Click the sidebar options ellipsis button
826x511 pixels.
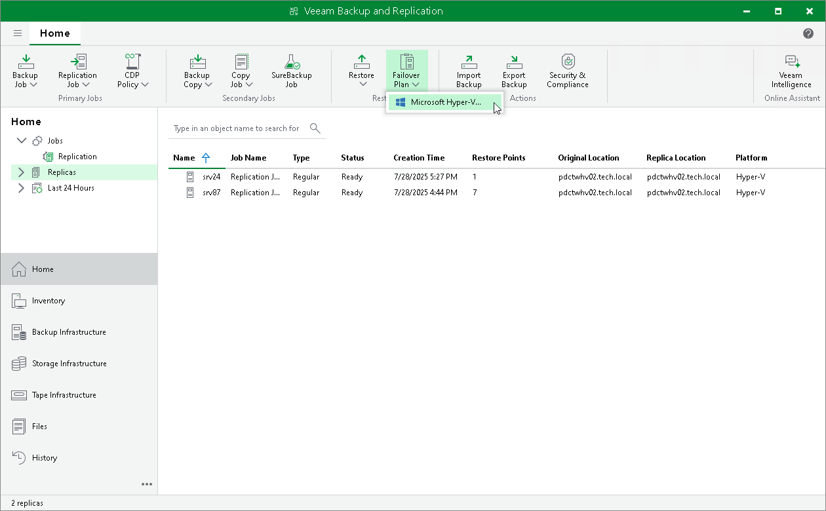coord(147,484)
